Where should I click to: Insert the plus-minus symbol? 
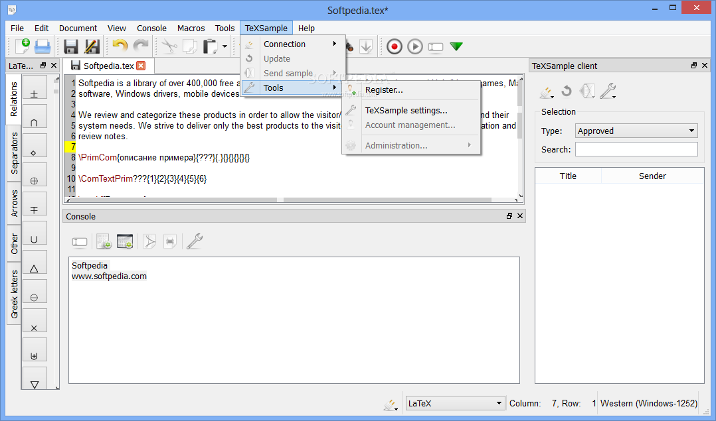click(x=35, y=88)
